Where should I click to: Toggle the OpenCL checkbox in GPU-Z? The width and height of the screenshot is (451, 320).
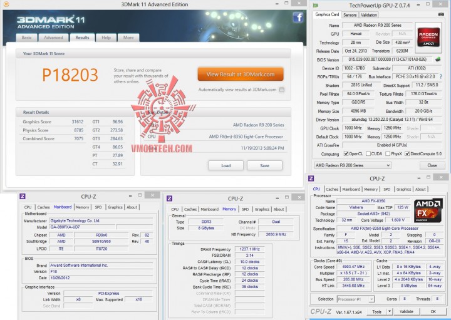[346, 154]
